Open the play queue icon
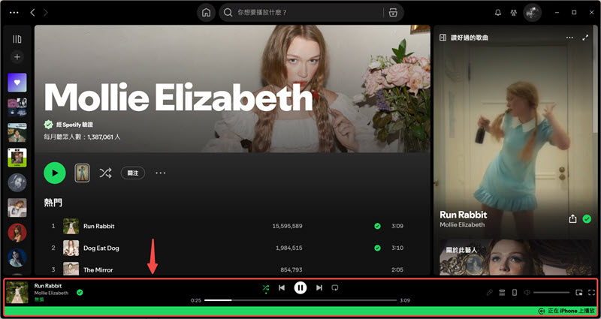 [x=502, y=293]
